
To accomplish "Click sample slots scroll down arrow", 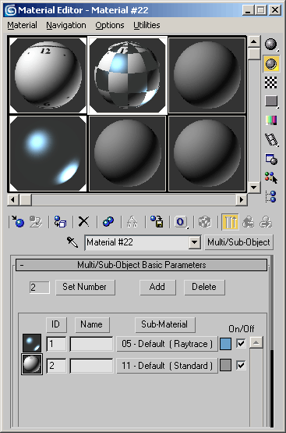I will click(254, 187).
